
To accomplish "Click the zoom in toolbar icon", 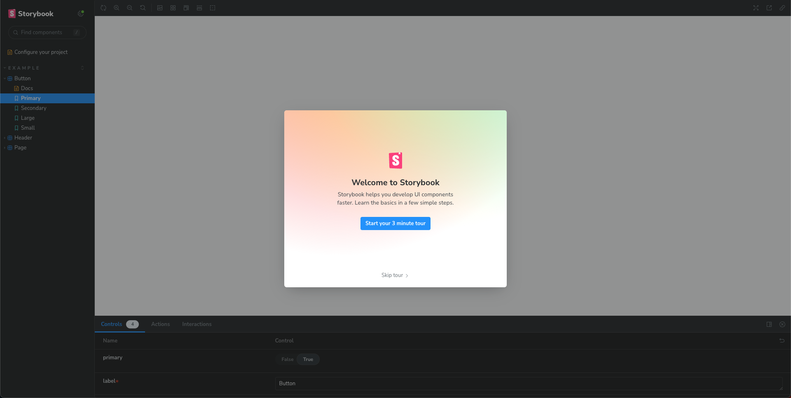I will click(x=117, y=8).
